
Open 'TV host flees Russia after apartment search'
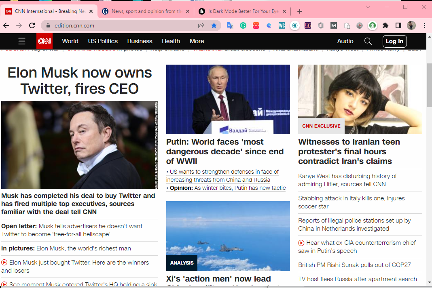(x=357, y=279)
